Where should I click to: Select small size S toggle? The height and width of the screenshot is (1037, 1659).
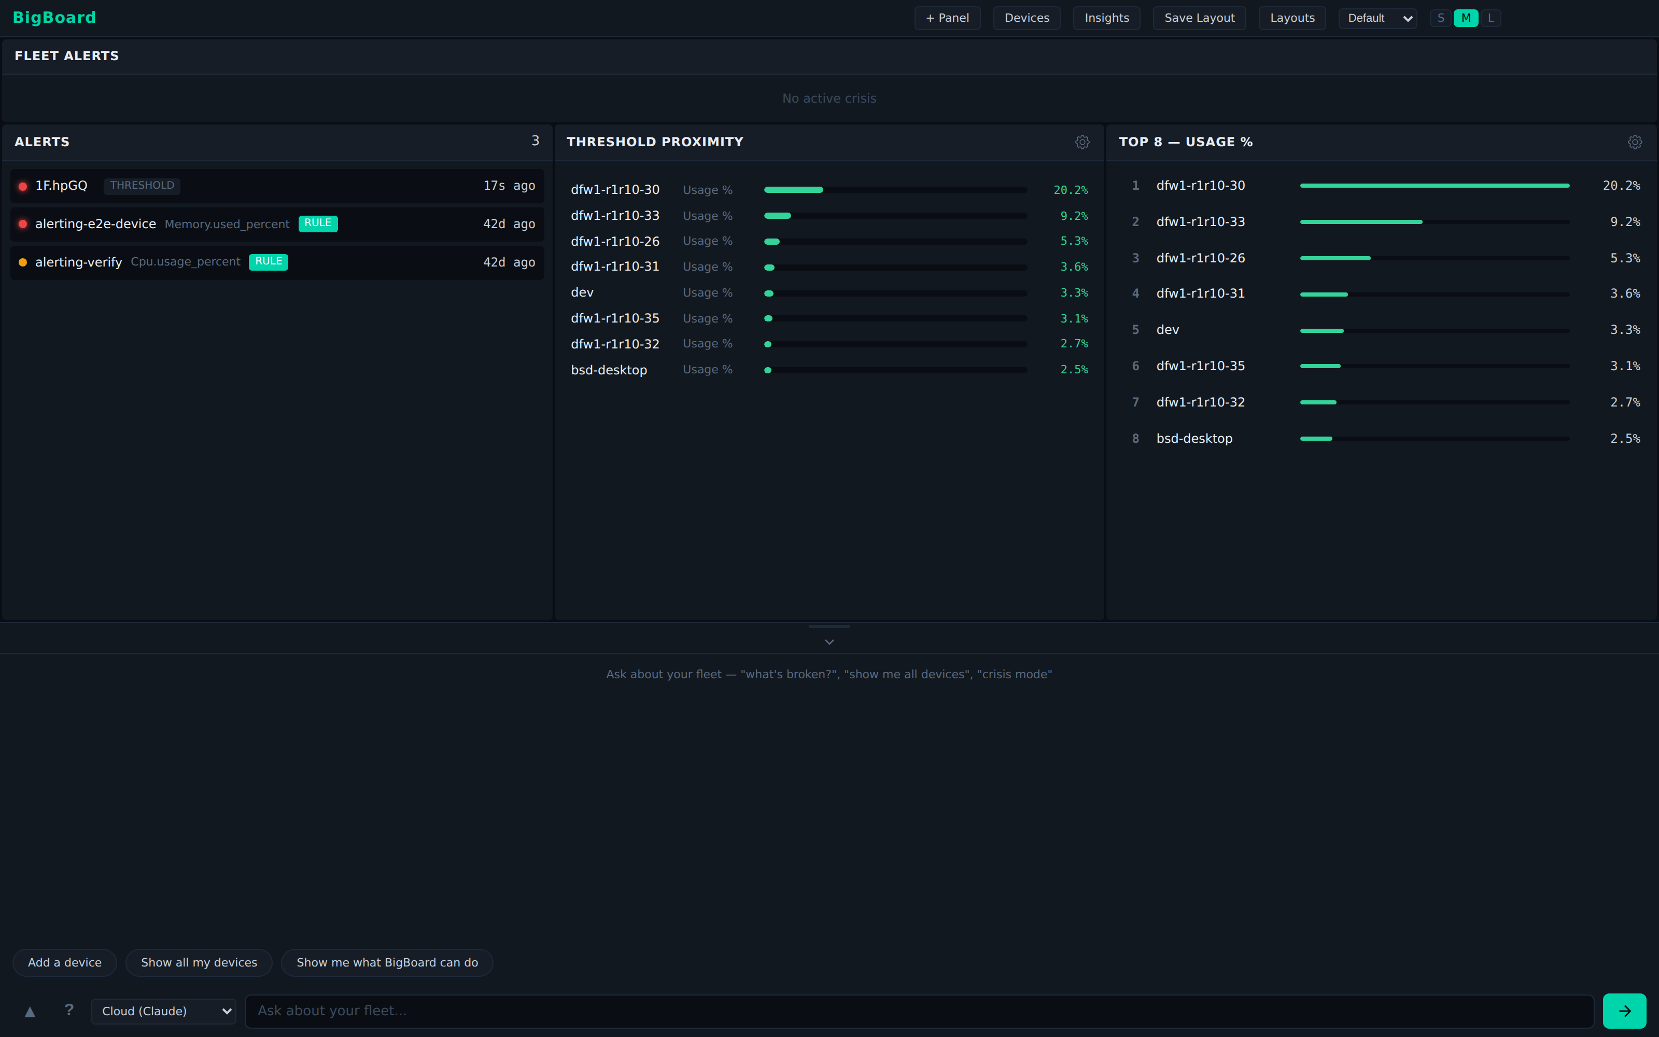1440,18
